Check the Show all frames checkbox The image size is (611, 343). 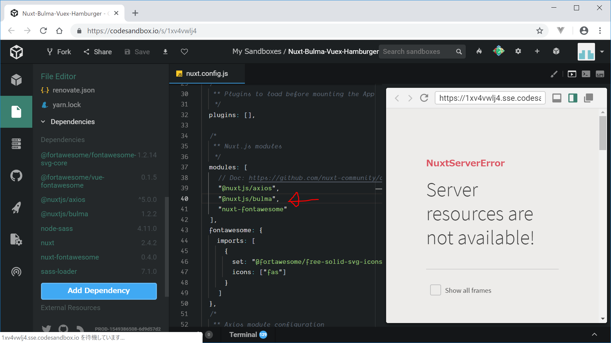pos(435,290)
